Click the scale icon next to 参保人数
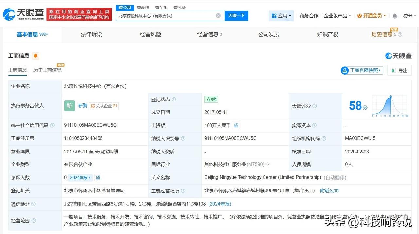This screenshot has width=419, height=234. point(98,177)
